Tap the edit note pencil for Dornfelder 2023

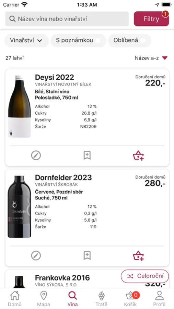[x=36, y=255]
